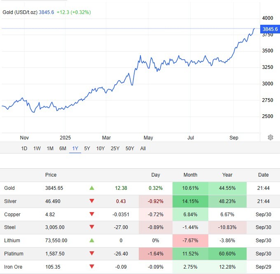This screenshot has width=280, height=274.
Task: Click the red down arrow in Steel row
Action: 92,227
